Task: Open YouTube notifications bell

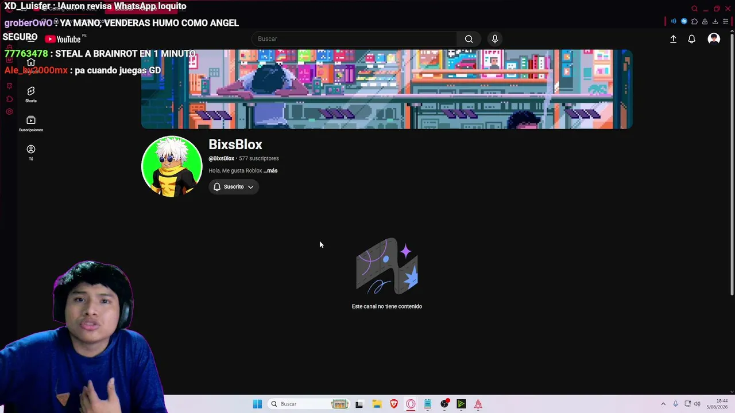Action: (x=692, y=39)
